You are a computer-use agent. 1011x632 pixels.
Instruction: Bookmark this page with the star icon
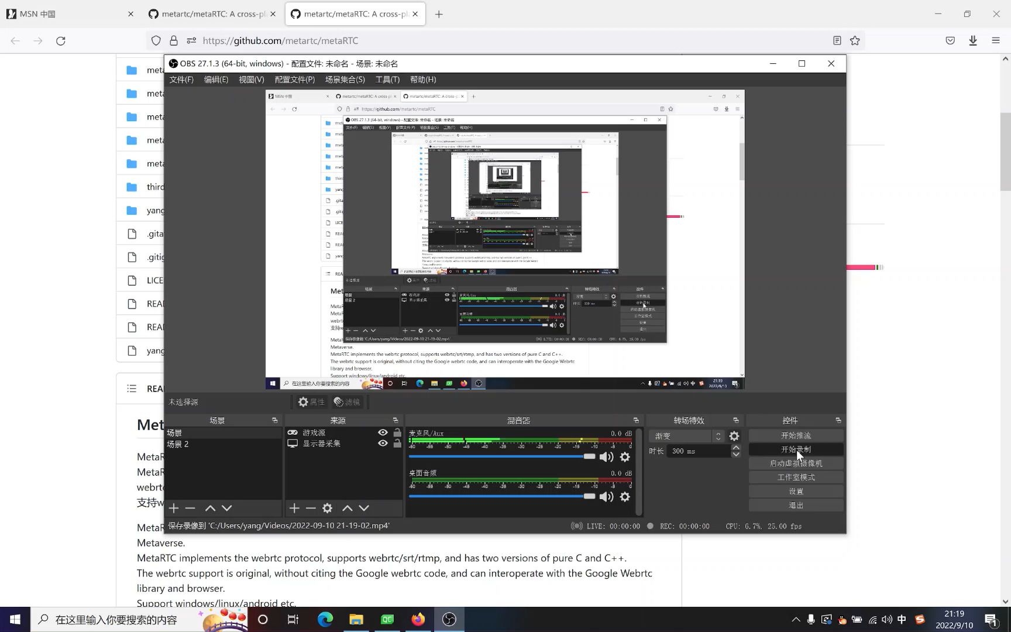855,40
